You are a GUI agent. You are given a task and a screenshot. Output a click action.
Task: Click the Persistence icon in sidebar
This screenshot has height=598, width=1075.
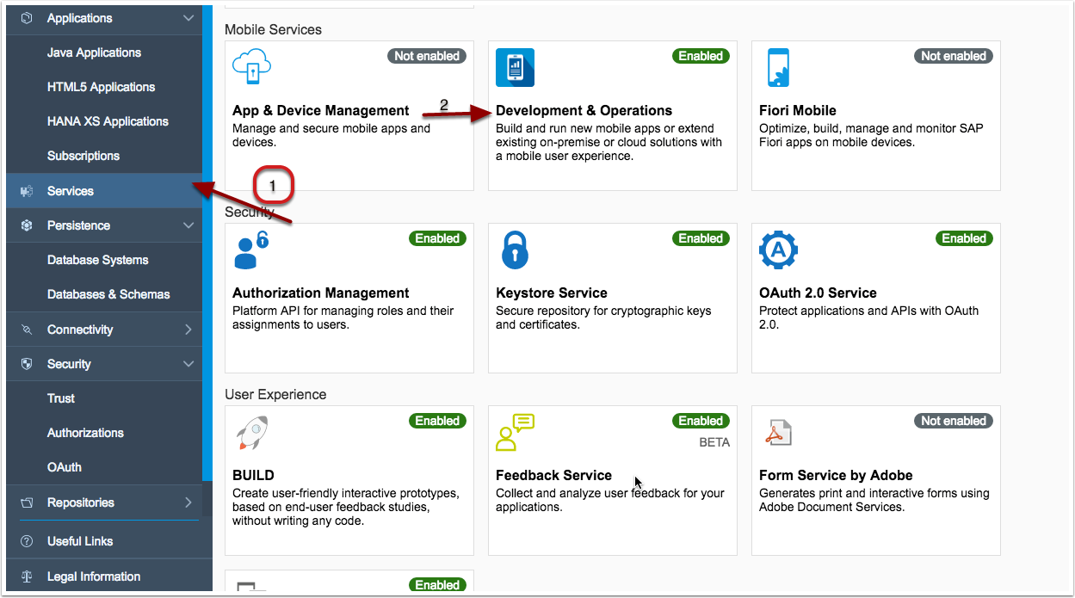click(x=27, y=225)
